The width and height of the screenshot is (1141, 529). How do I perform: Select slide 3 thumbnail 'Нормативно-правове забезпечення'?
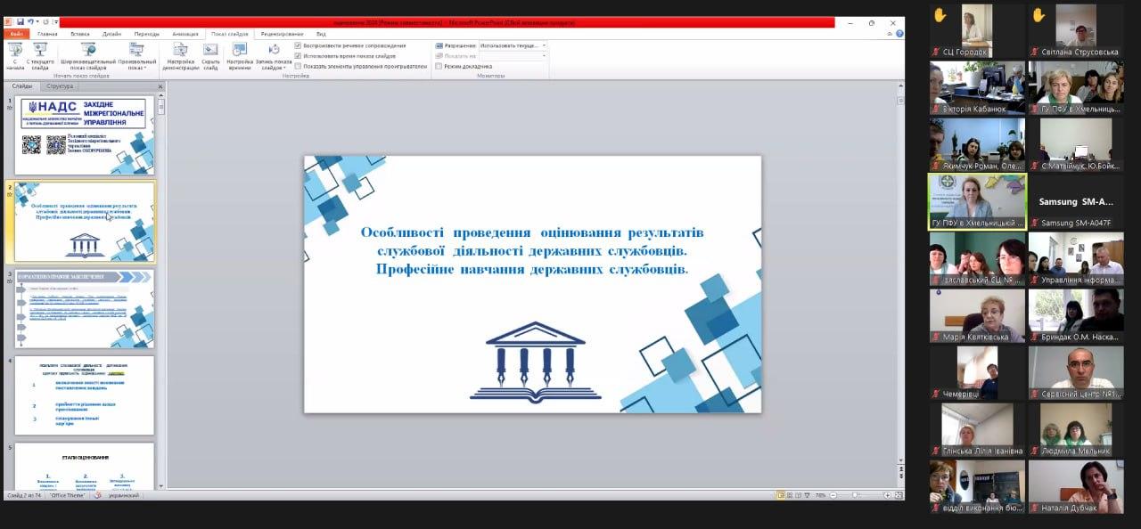click(86, 308)
